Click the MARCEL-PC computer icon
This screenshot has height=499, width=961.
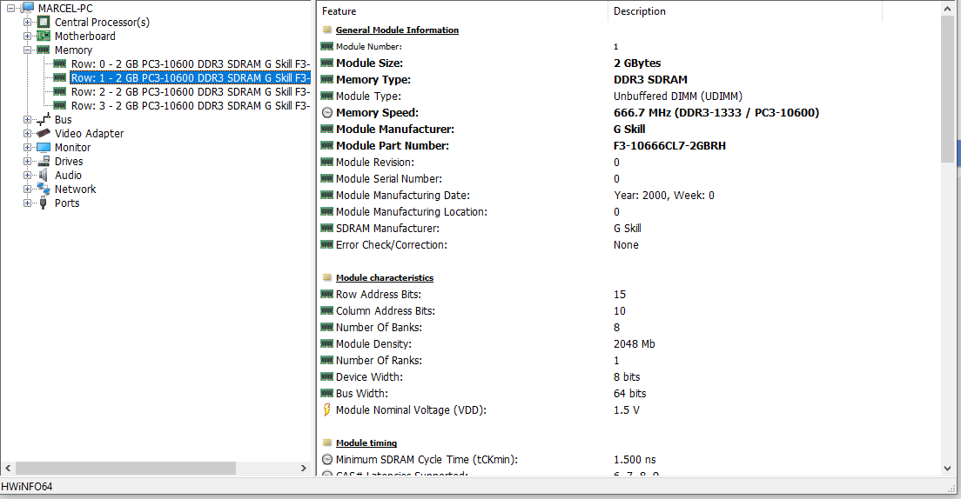(x=28, y=8)
